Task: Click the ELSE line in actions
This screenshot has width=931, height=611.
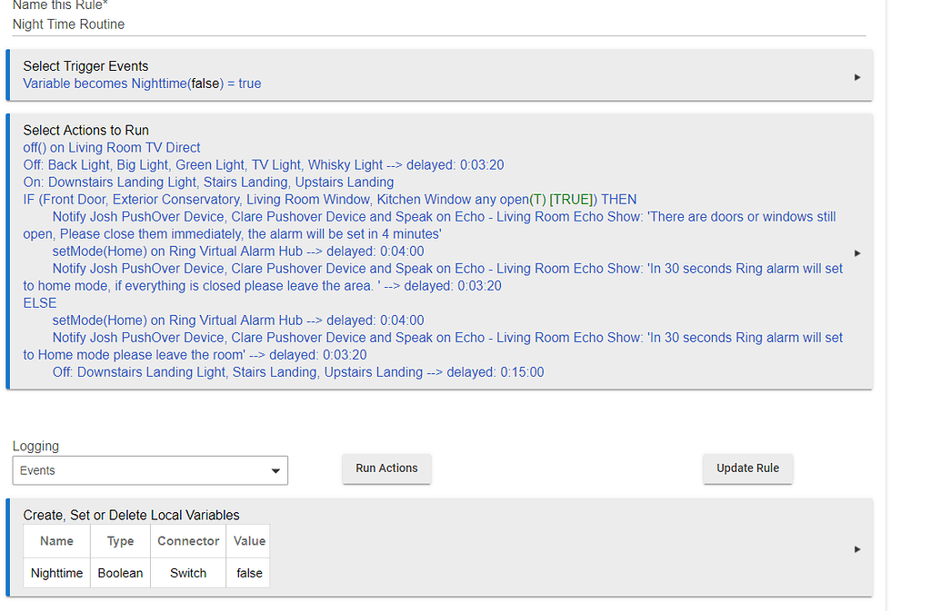Action: click(x=40, y=303)
